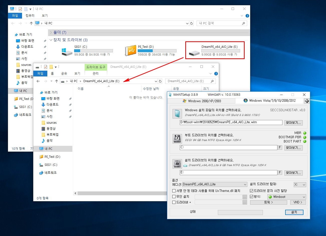Switch to Windows Vista/7/8/10/2008/2012 tab

269,101
